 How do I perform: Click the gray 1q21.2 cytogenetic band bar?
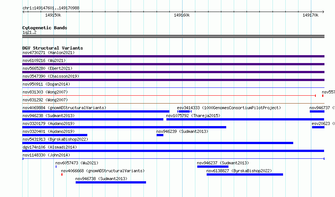pos(173,36)
